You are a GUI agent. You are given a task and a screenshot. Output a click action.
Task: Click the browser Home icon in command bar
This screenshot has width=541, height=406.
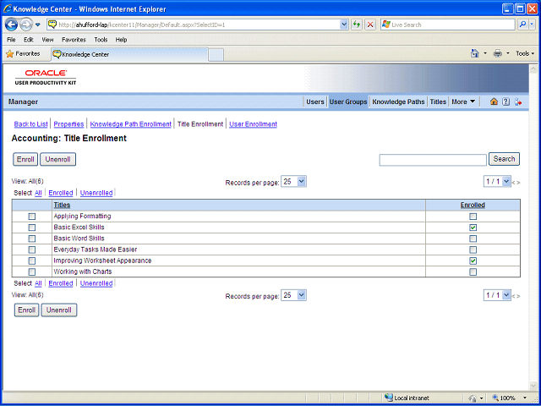[x=475, y=53]
